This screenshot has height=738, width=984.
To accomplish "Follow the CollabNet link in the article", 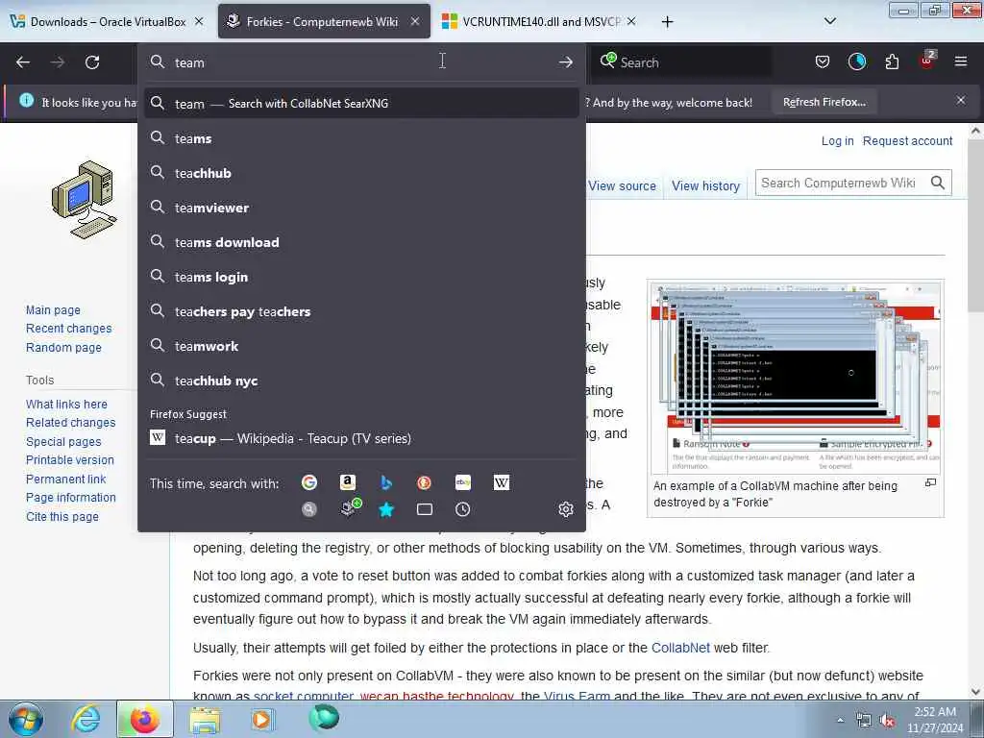I will 680,648.
